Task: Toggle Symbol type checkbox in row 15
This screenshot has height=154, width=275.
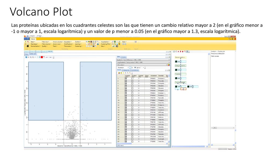Action: [x=132, y=113]
